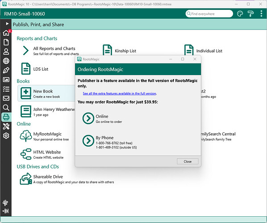Open the three-dot menu in header
Screen dimensions: 267x223
(x=261, y=14)
